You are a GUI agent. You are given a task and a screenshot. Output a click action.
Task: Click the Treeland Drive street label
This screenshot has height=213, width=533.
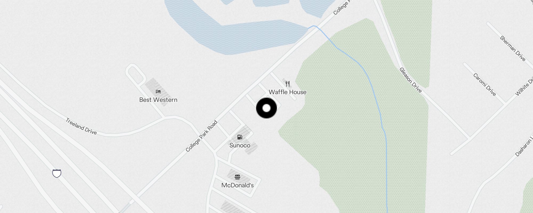click(81, 126)
